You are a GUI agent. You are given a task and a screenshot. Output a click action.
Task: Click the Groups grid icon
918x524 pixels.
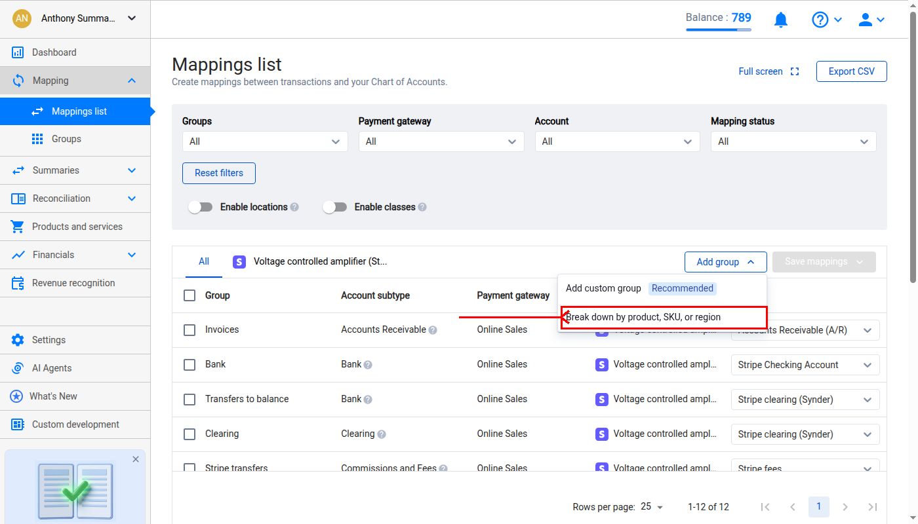(38, 139)
